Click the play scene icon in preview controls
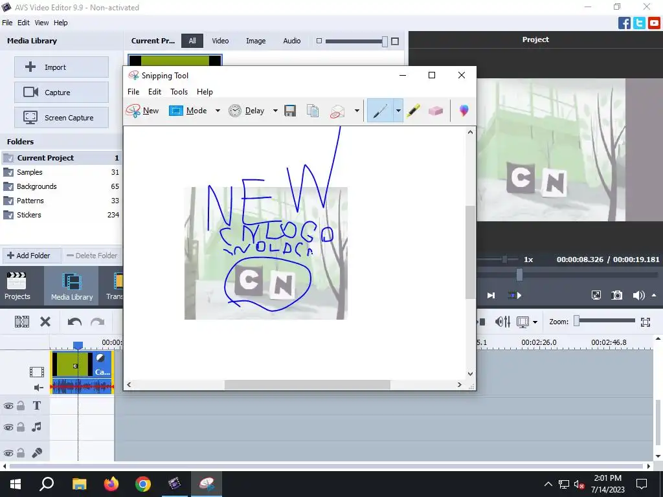This screenshot has width=663, height=497. (x=515, y=295)
